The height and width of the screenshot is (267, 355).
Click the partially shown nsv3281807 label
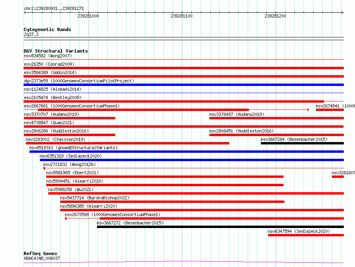point(343,173)
